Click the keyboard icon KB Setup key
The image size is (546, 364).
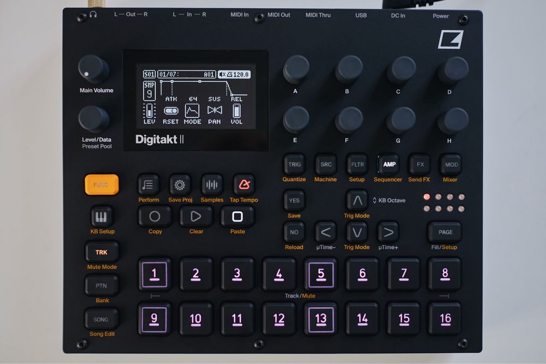[x=102, y=217]
